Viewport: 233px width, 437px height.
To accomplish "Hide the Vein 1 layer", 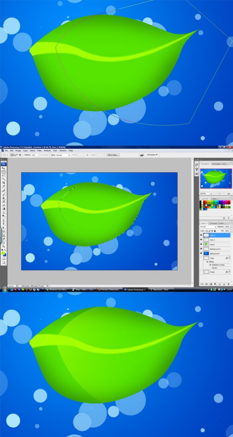I will (x=201, y=239).
